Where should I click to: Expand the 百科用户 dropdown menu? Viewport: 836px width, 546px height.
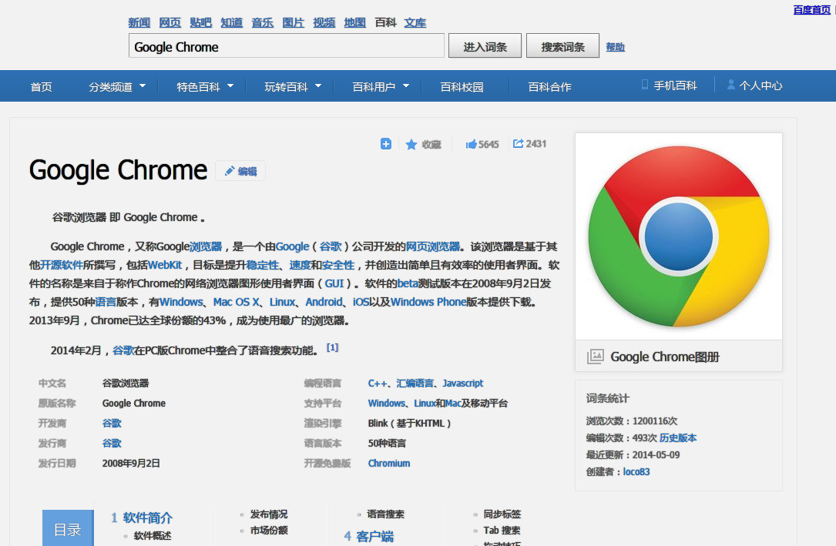(406, 86)
